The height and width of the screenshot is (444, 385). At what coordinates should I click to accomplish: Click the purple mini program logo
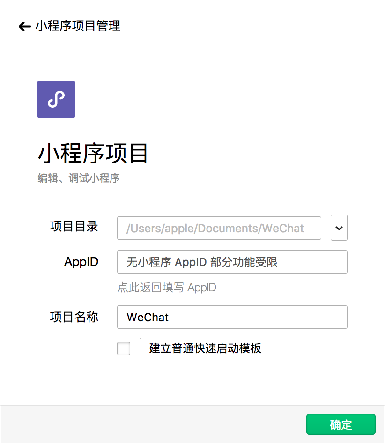pyautogui.click(x=56, y=99)
